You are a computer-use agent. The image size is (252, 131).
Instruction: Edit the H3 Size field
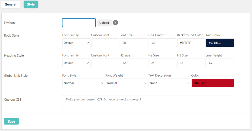click(x=191, y=63)
